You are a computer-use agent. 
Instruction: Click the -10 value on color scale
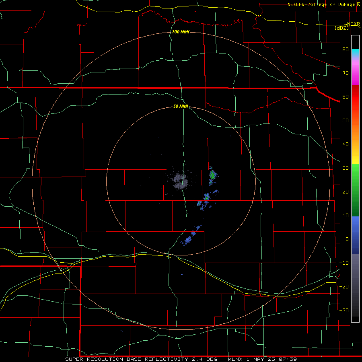click(x=344, y=263)
